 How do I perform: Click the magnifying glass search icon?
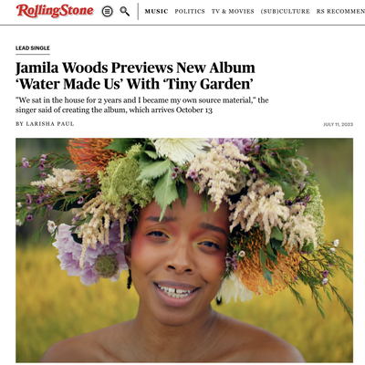[124, 12]
